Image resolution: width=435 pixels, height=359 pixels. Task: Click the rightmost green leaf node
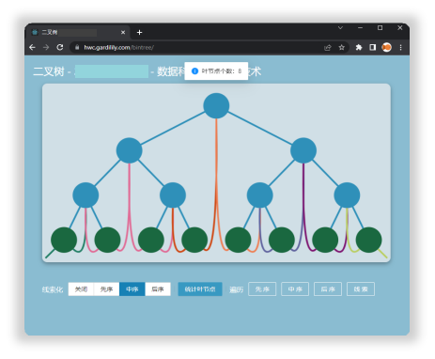[x=368, y=240]
